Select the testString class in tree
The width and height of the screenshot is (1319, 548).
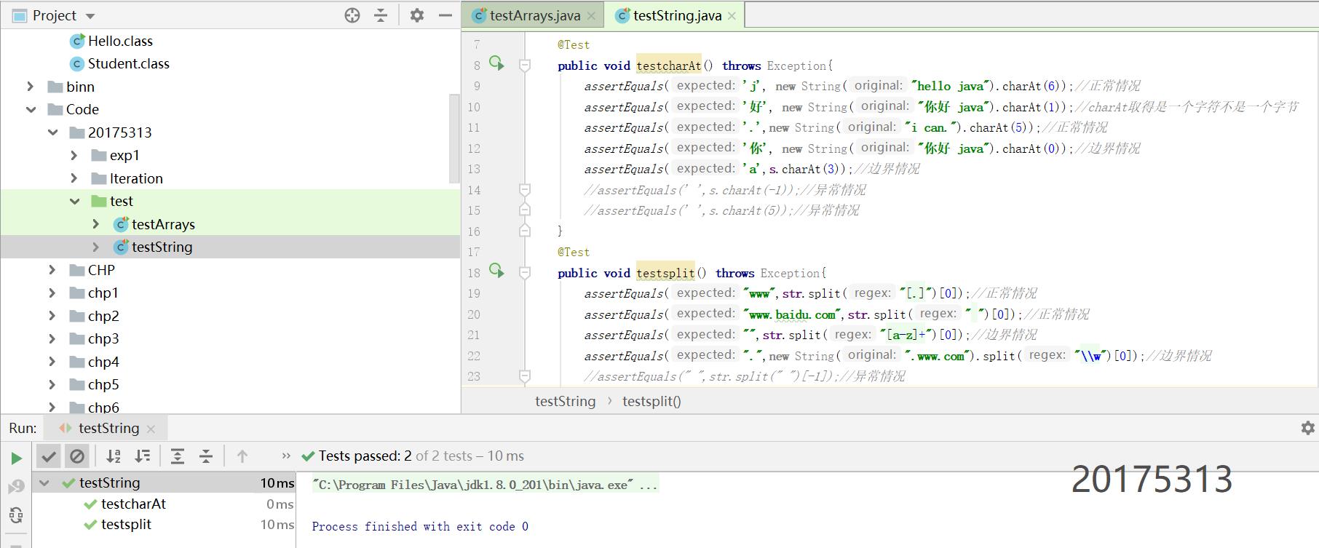(162, 247)
